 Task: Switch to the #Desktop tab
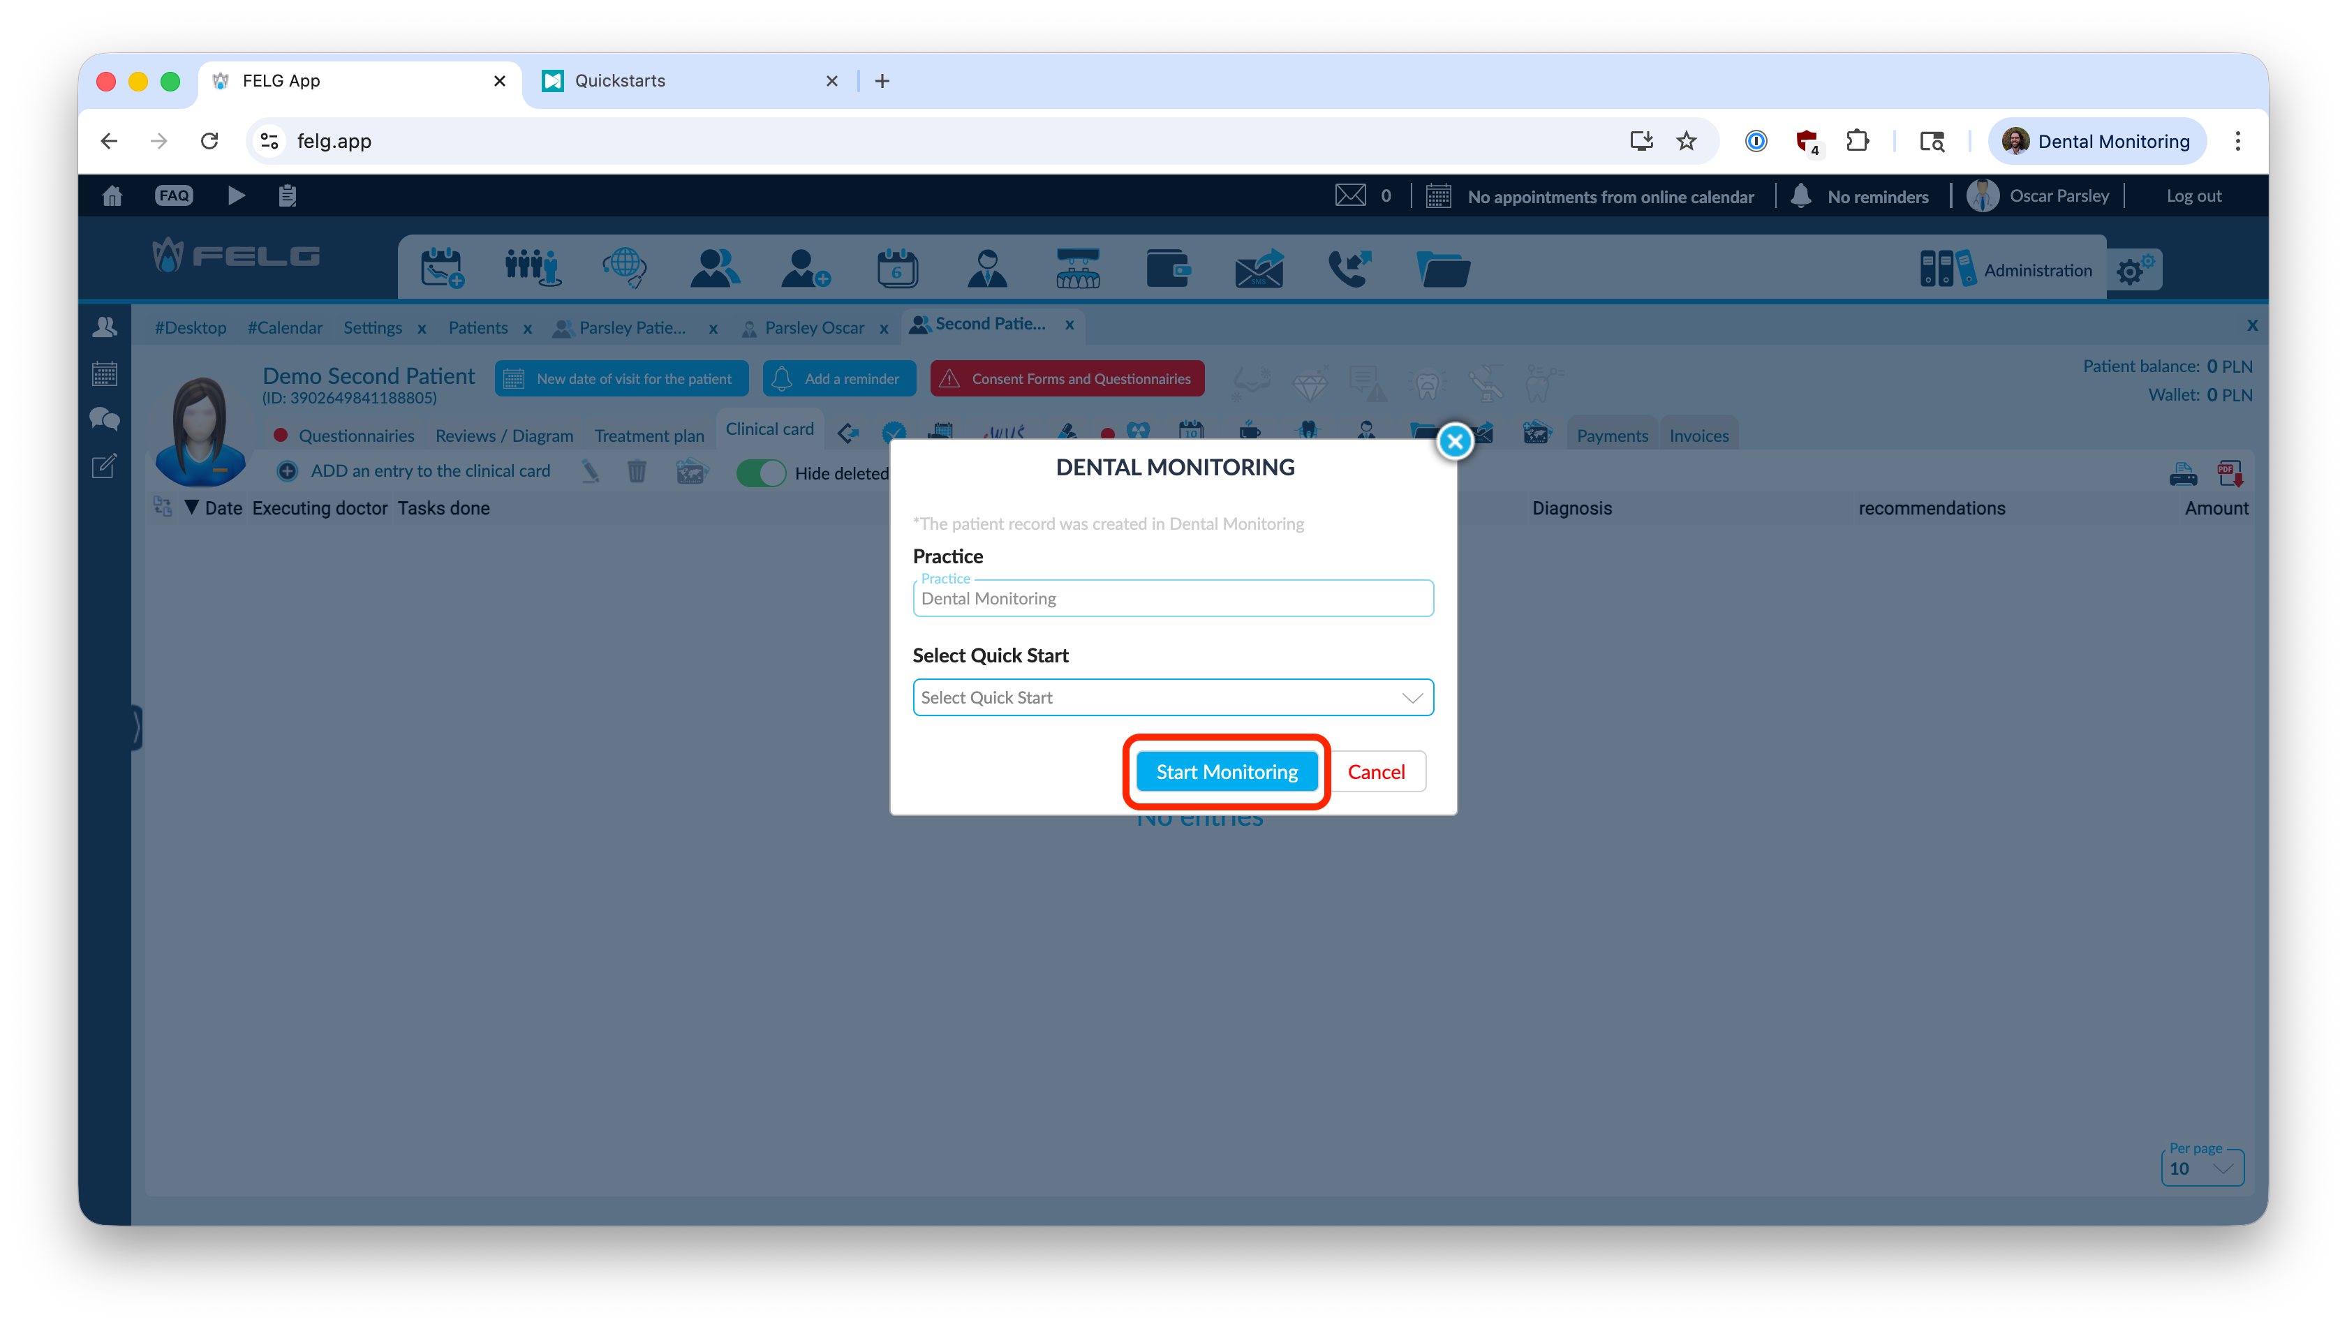coord(190,327)
